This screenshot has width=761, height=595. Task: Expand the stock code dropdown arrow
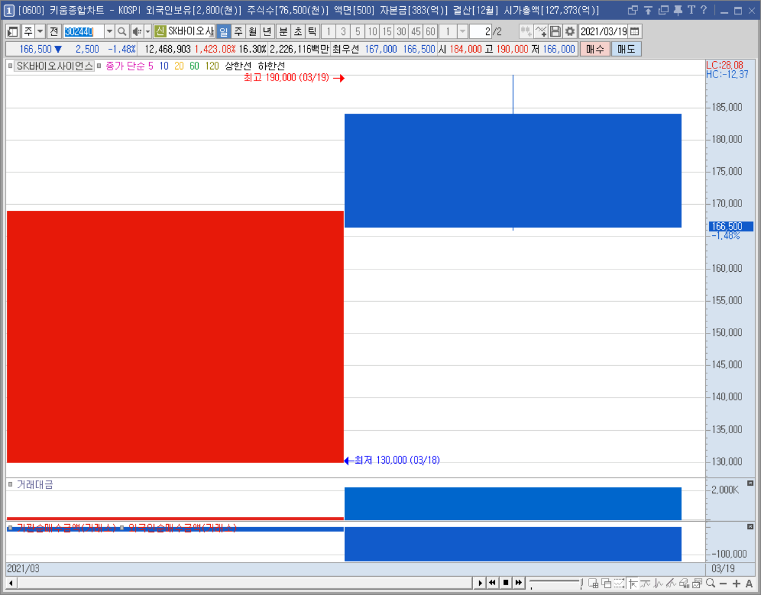point(109,31)
